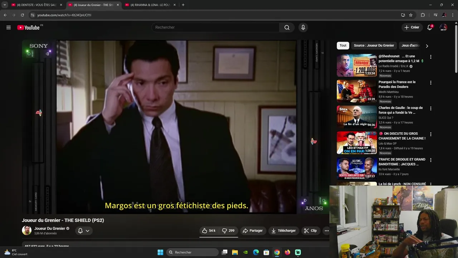Reload the page

(22, 15)
